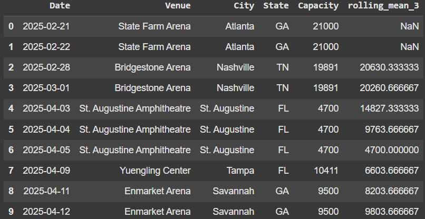Image resolution: width=425 pixels, height=219 pixels.
Task: Select the Capacity column header
Action: click(318, 6)
